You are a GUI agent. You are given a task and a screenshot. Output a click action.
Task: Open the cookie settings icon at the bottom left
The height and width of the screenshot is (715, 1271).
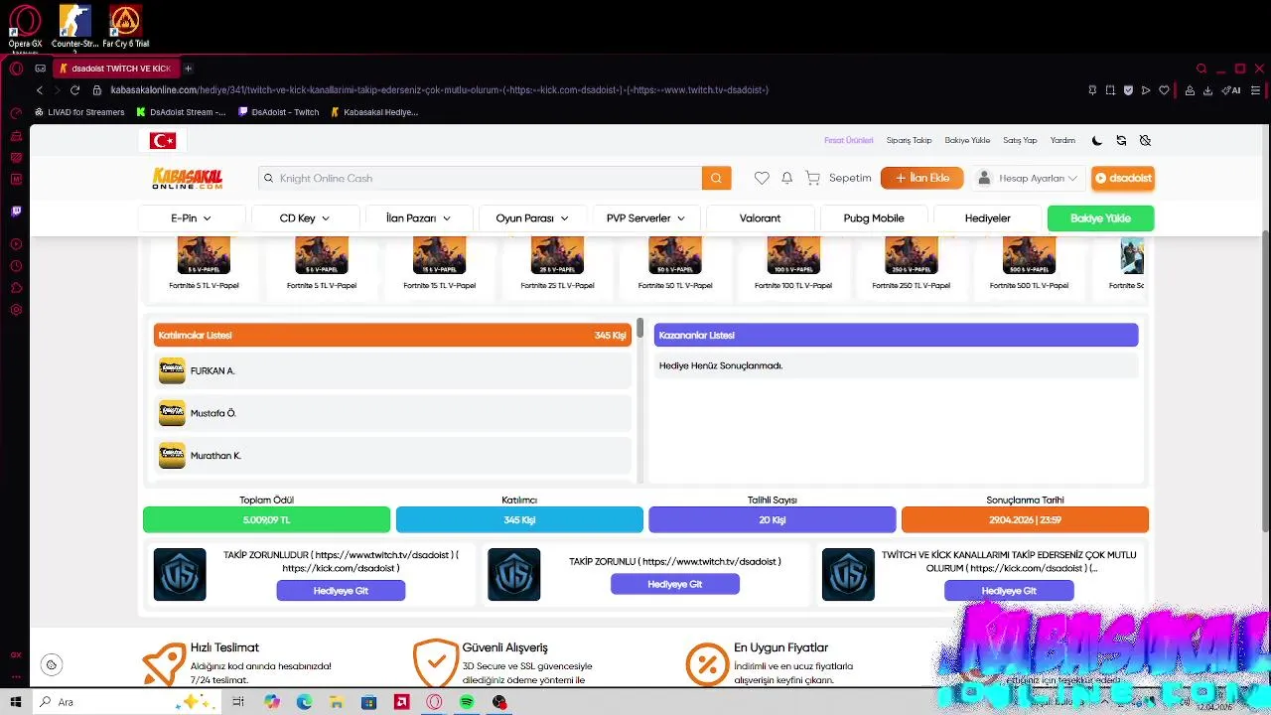coord(52,664)
